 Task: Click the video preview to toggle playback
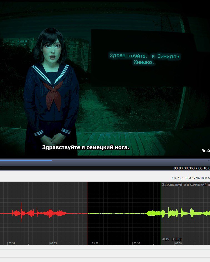click(x=105, y=78)
